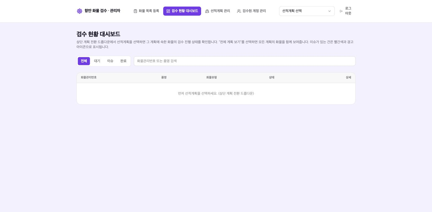Click the 화물관리번호 또는 품명 검색 field
Screen dimensions: 432x212
pyautogui.click(x=244, y=61)
